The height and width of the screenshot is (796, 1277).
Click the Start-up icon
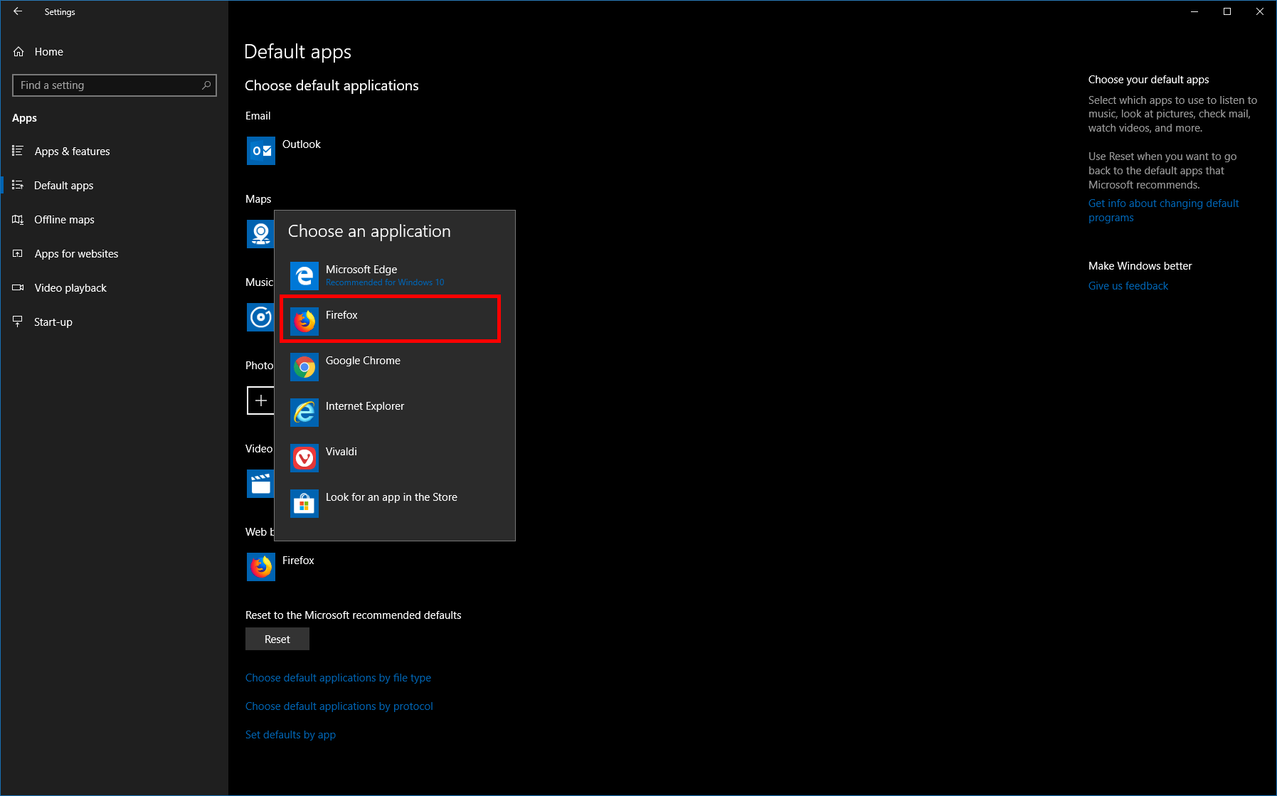pos(18,322)
